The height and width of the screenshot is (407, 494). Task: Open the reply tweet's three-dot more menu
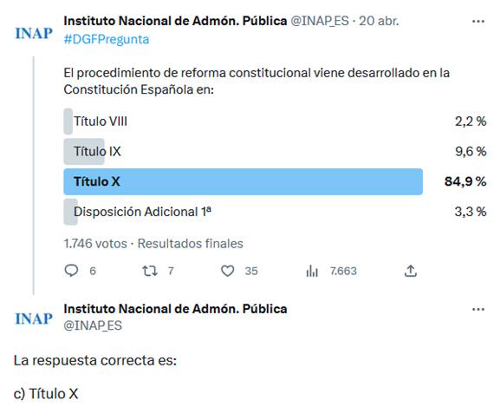(x=478, y=309)
